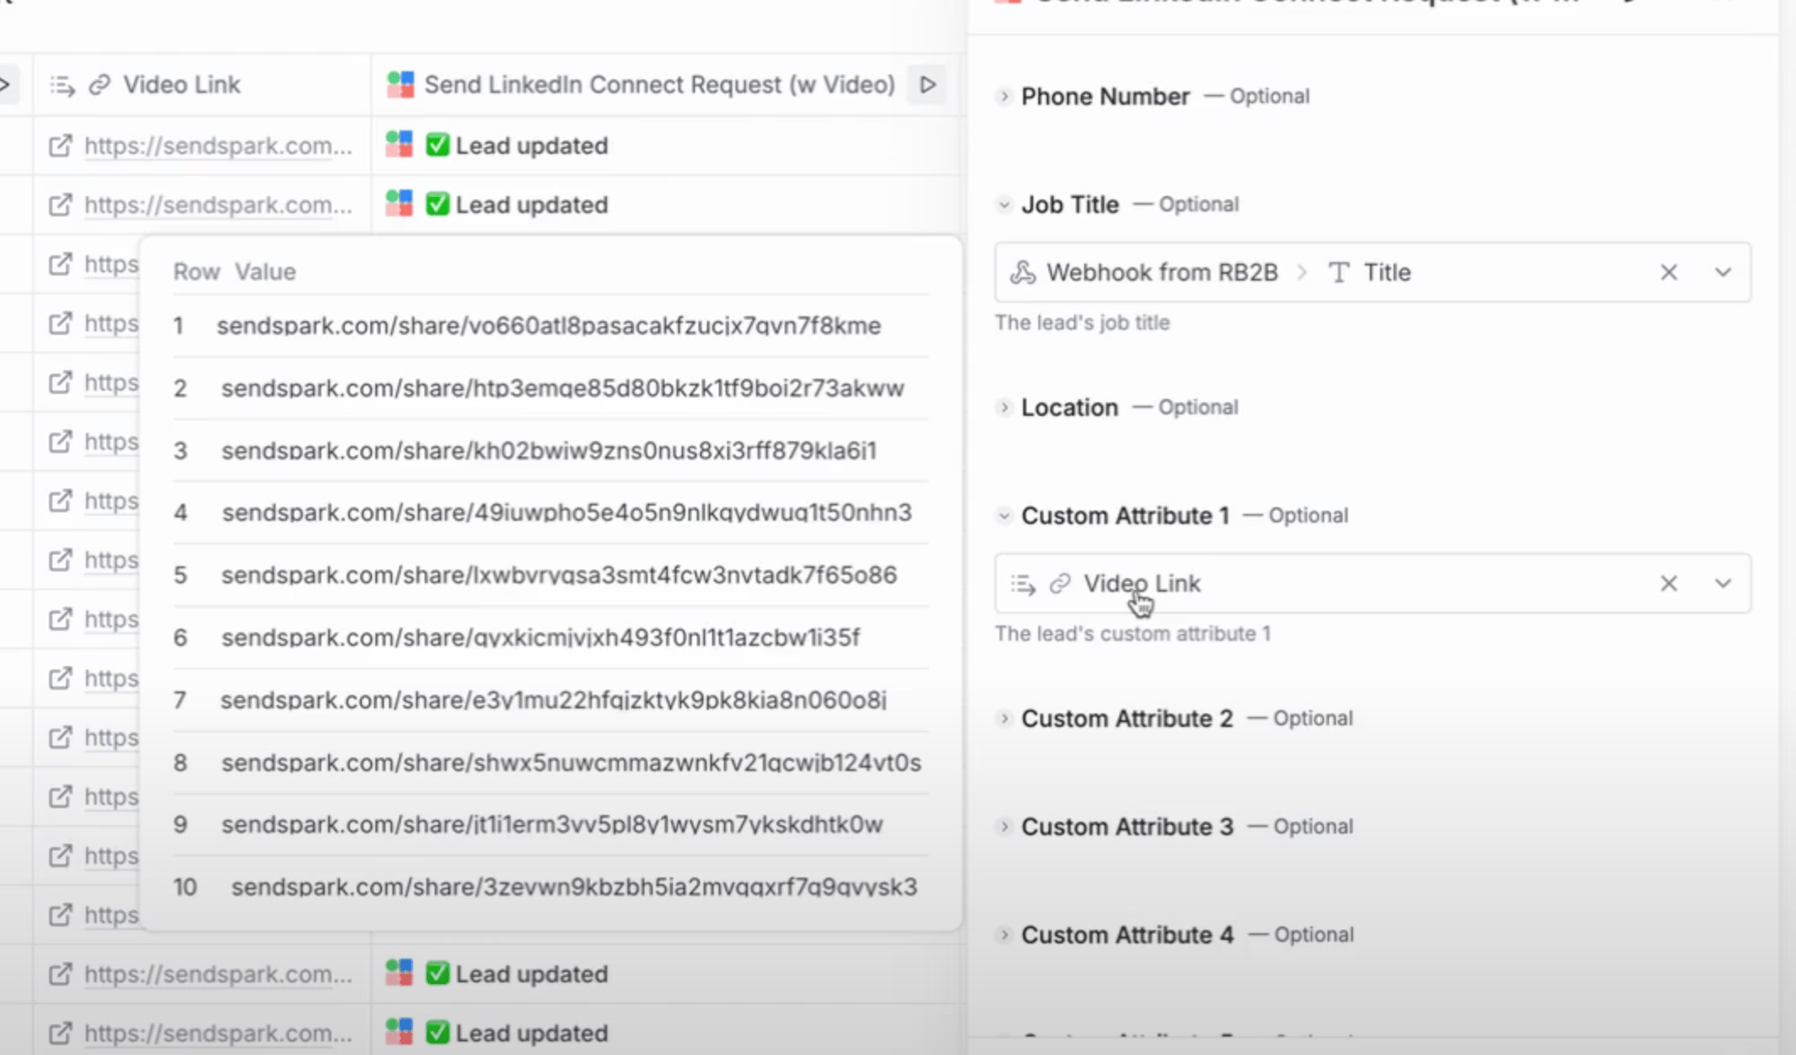Open the Job Title field dropdown arrow
The width and height of the screenshot is (1796, 1055).
[1722, 272]
